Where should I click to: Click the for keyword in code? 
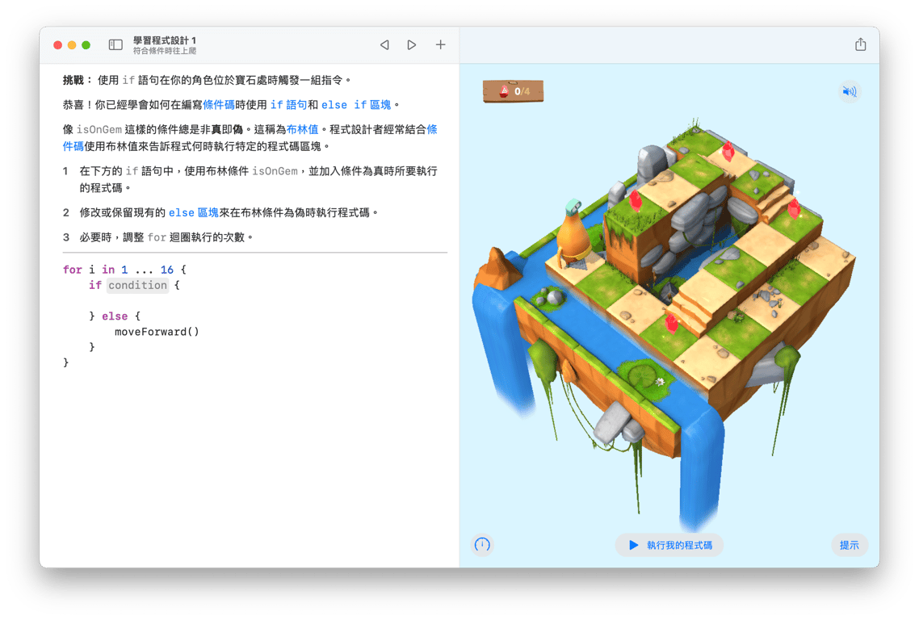pyautogui.click(x=73, y=270)
